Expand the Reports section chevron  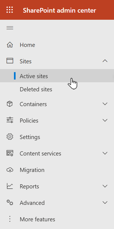tap(105, 186)
